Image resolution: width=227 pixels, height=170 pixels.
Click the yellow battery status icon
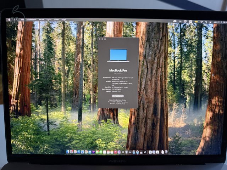click(196, 22)
